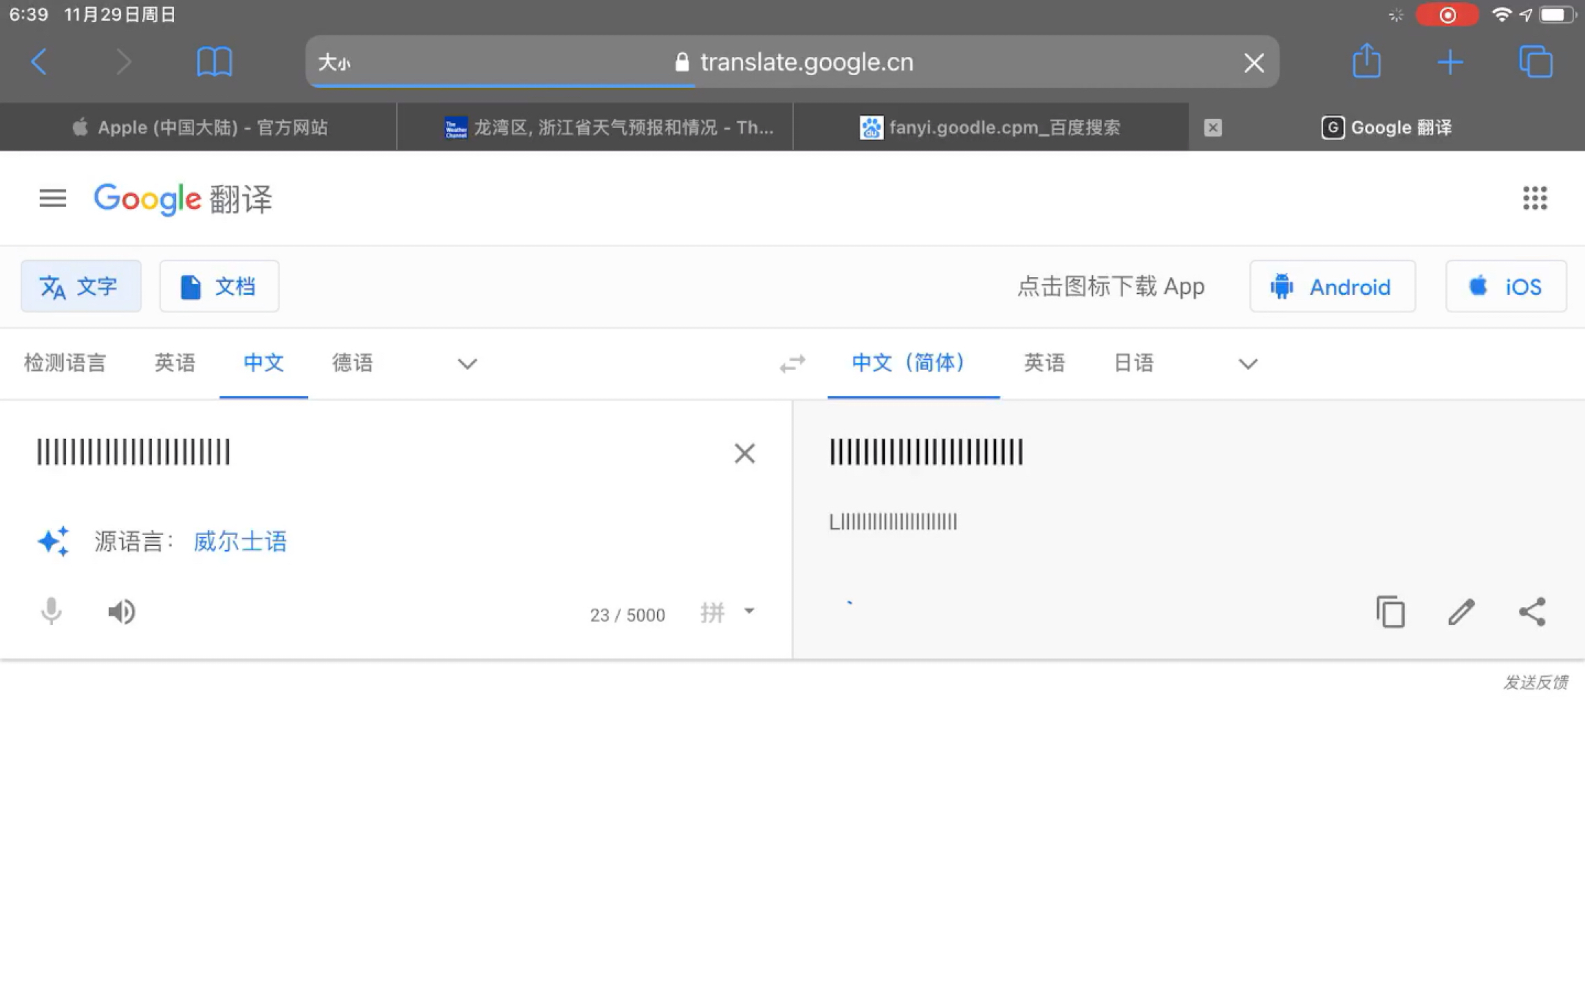This screenshot has width=1585, height=993.
Task: Choose 英语 as source language
Action: tap(175, 362)
